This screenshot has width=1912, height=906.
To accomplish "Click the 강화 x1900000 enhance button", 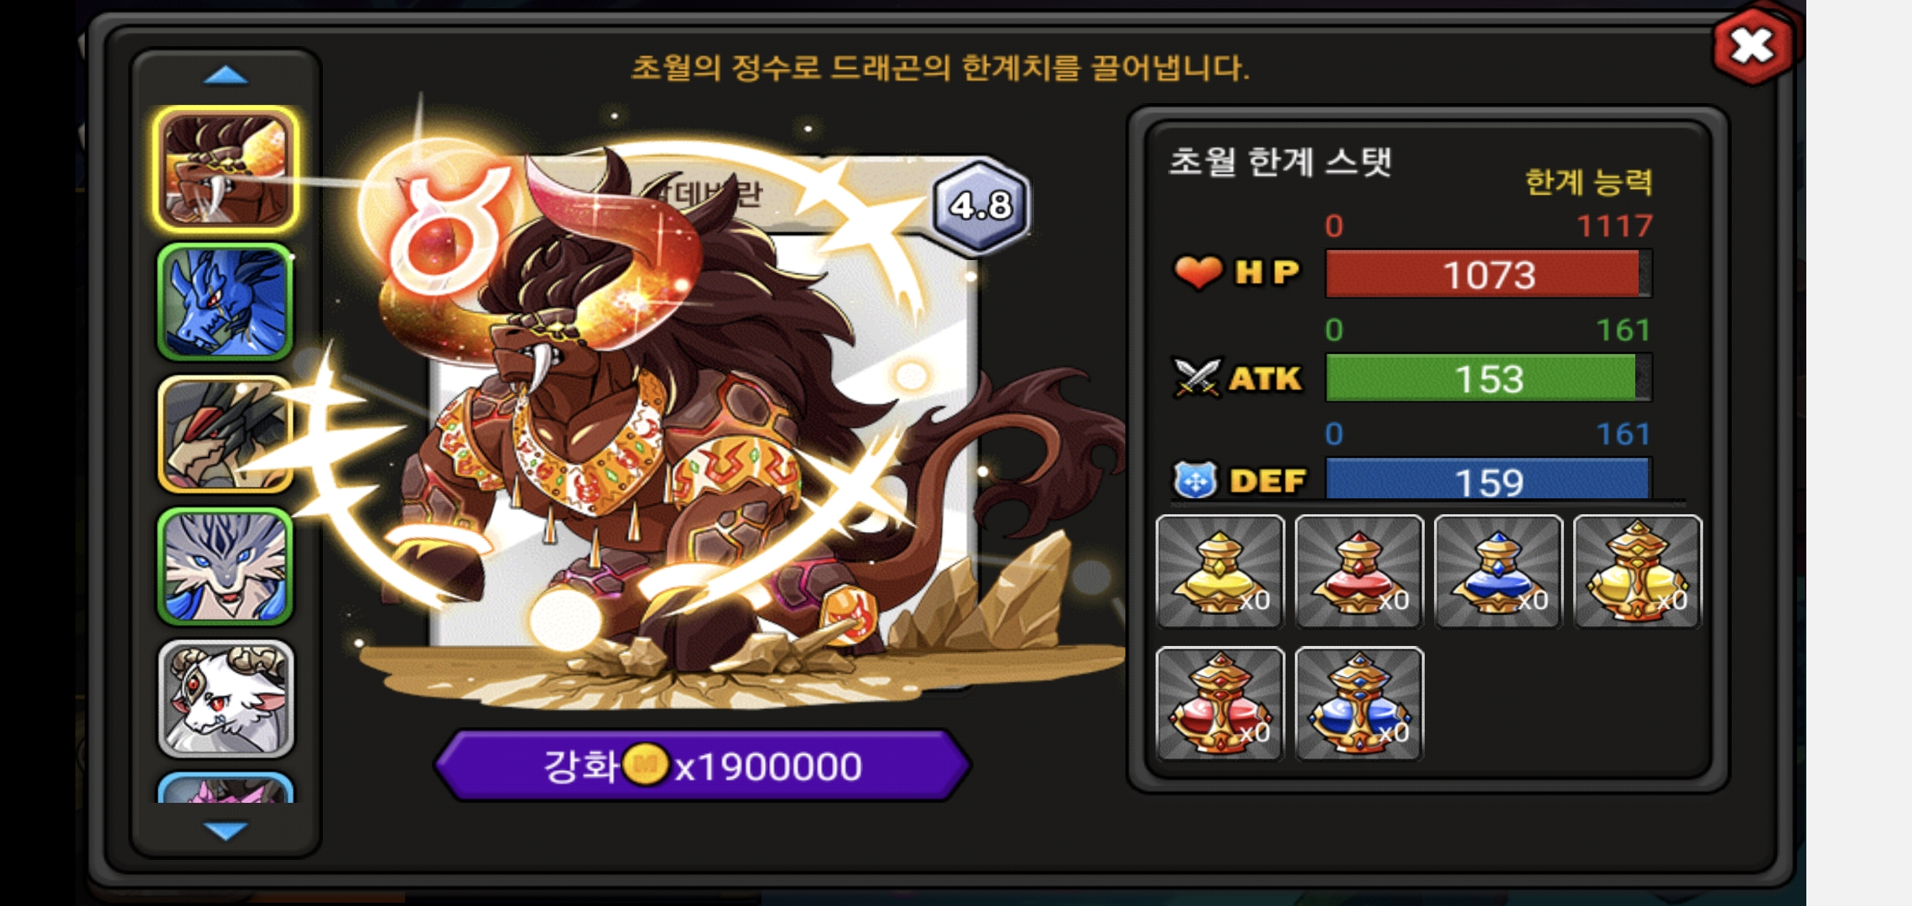I will (x=703, y=765).
